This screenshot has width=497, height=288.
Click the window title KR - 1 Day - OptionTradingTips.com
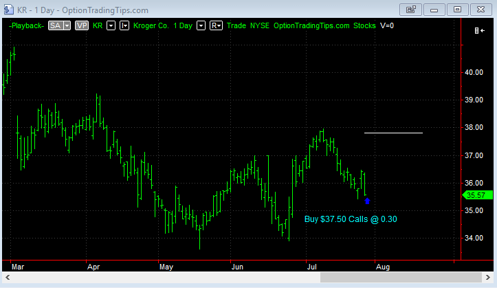[x=82, y=10]
